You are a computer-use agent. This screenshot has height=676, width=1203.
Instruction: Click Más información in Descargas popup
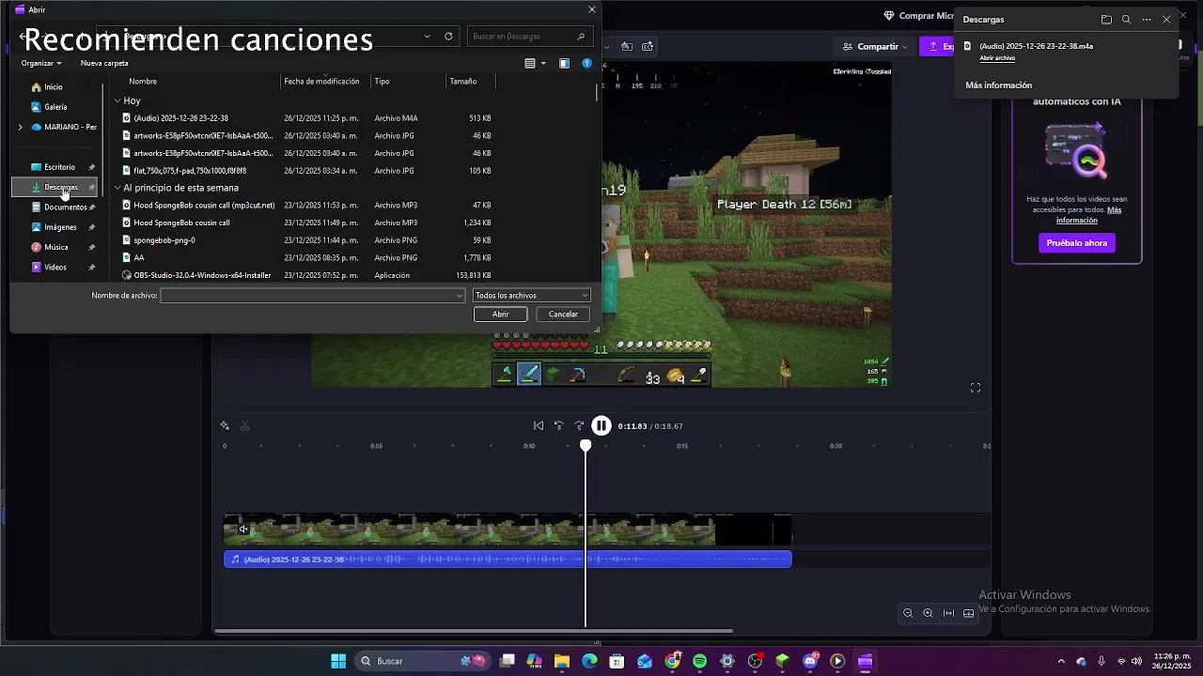coord(998,85)
